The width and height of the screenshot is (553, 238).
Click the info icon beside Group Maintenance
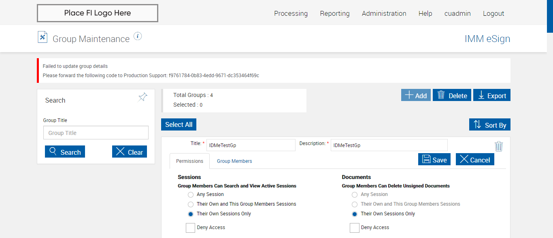[138, 36]
